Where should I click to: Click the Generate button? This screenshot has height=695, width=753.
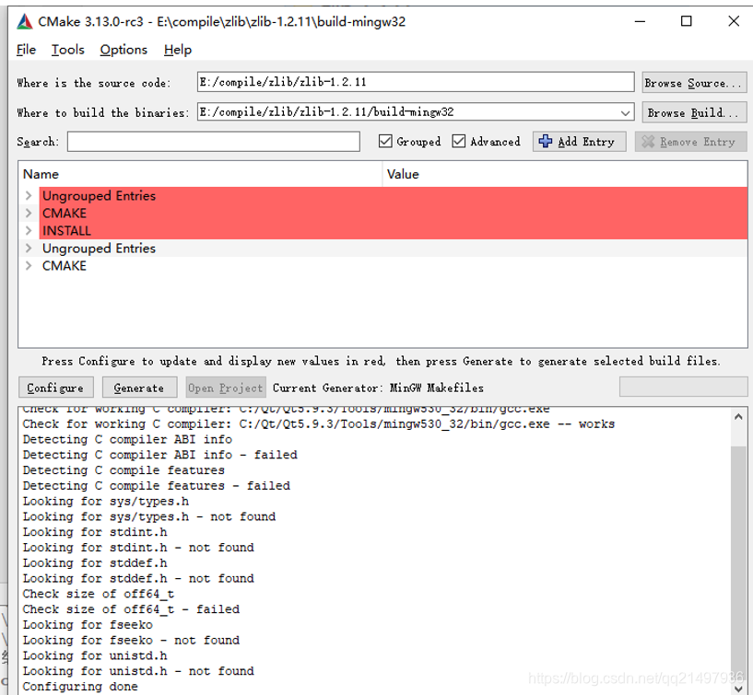pyautogui.click(x=139, y=388)
